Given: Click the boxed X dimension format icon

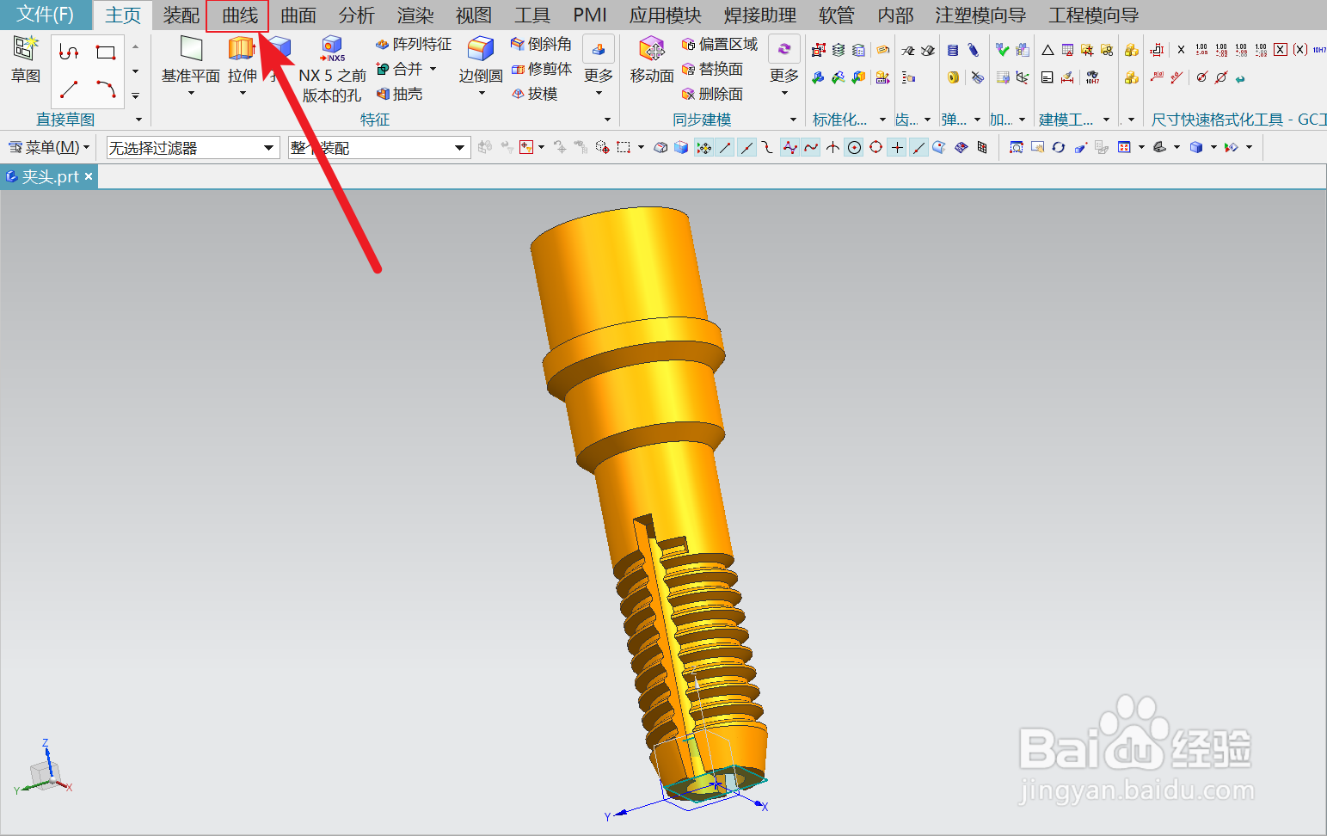Looking at the screenshot, I should click(x=1281, y=50).
